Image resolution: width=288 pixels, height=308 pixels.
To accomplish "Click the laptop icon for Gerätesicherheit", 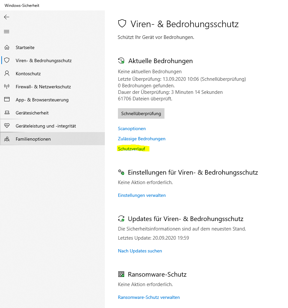I will click(x=7, y=112).
